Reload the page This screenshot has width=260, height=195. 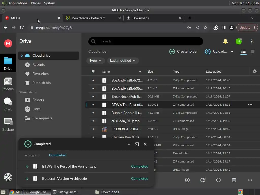(22, 27)
